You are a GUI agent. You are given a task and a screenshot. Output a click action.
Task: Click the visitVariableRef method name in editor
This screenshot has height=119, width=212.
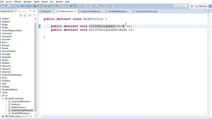tap(103, 30)
